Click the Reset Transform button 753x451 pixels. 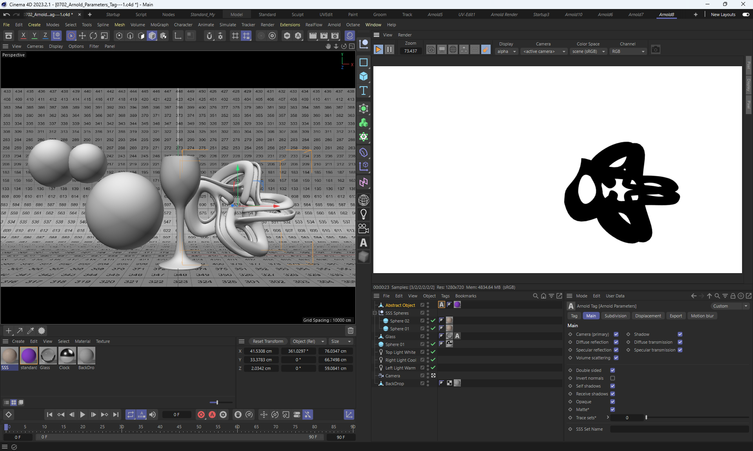(x=268, y=341)
